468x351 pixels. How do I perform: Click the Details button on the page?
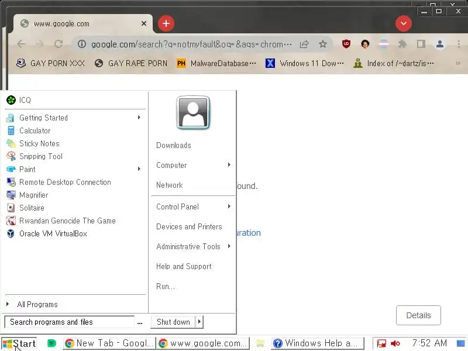(x=418, y=315)
